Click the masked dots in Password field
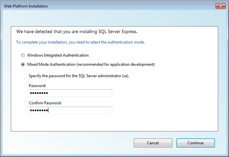Screen dimensions: 229x157 click(39, 93)
